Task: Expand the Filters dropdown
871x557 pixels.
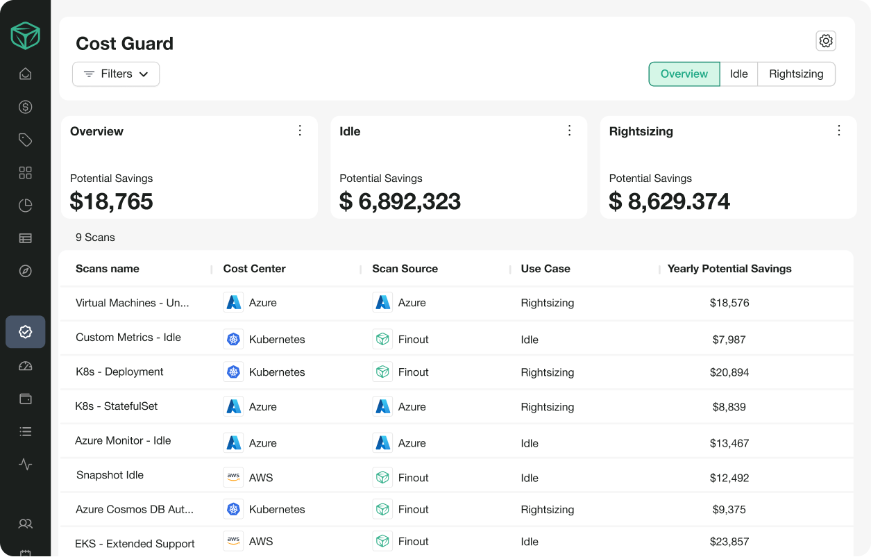Action: point(116,74)
